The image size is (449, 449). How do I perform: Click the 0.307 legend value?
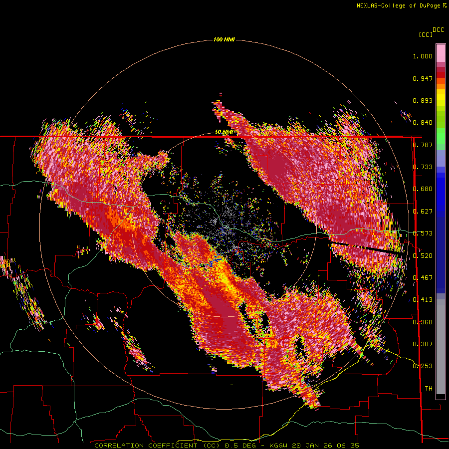click(423, 344)
